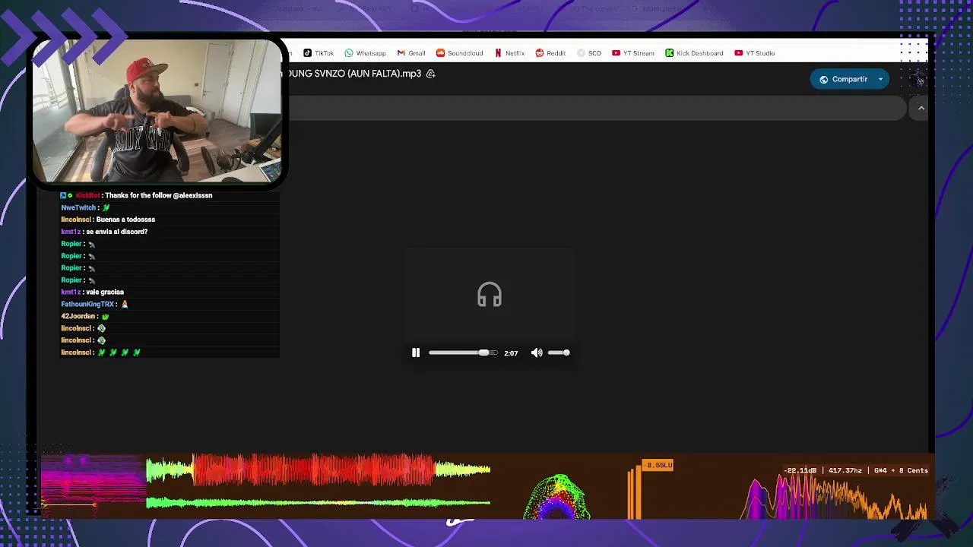The height and width of the screenshot is (547, 973).
Task: Click the 'Buenas a todossss' chat message
Action: (x=125, y=220)
